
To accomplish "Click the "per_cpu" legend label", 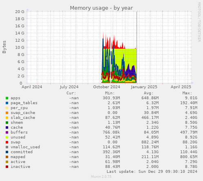I will pyautogui.click(x=19, y=108).
